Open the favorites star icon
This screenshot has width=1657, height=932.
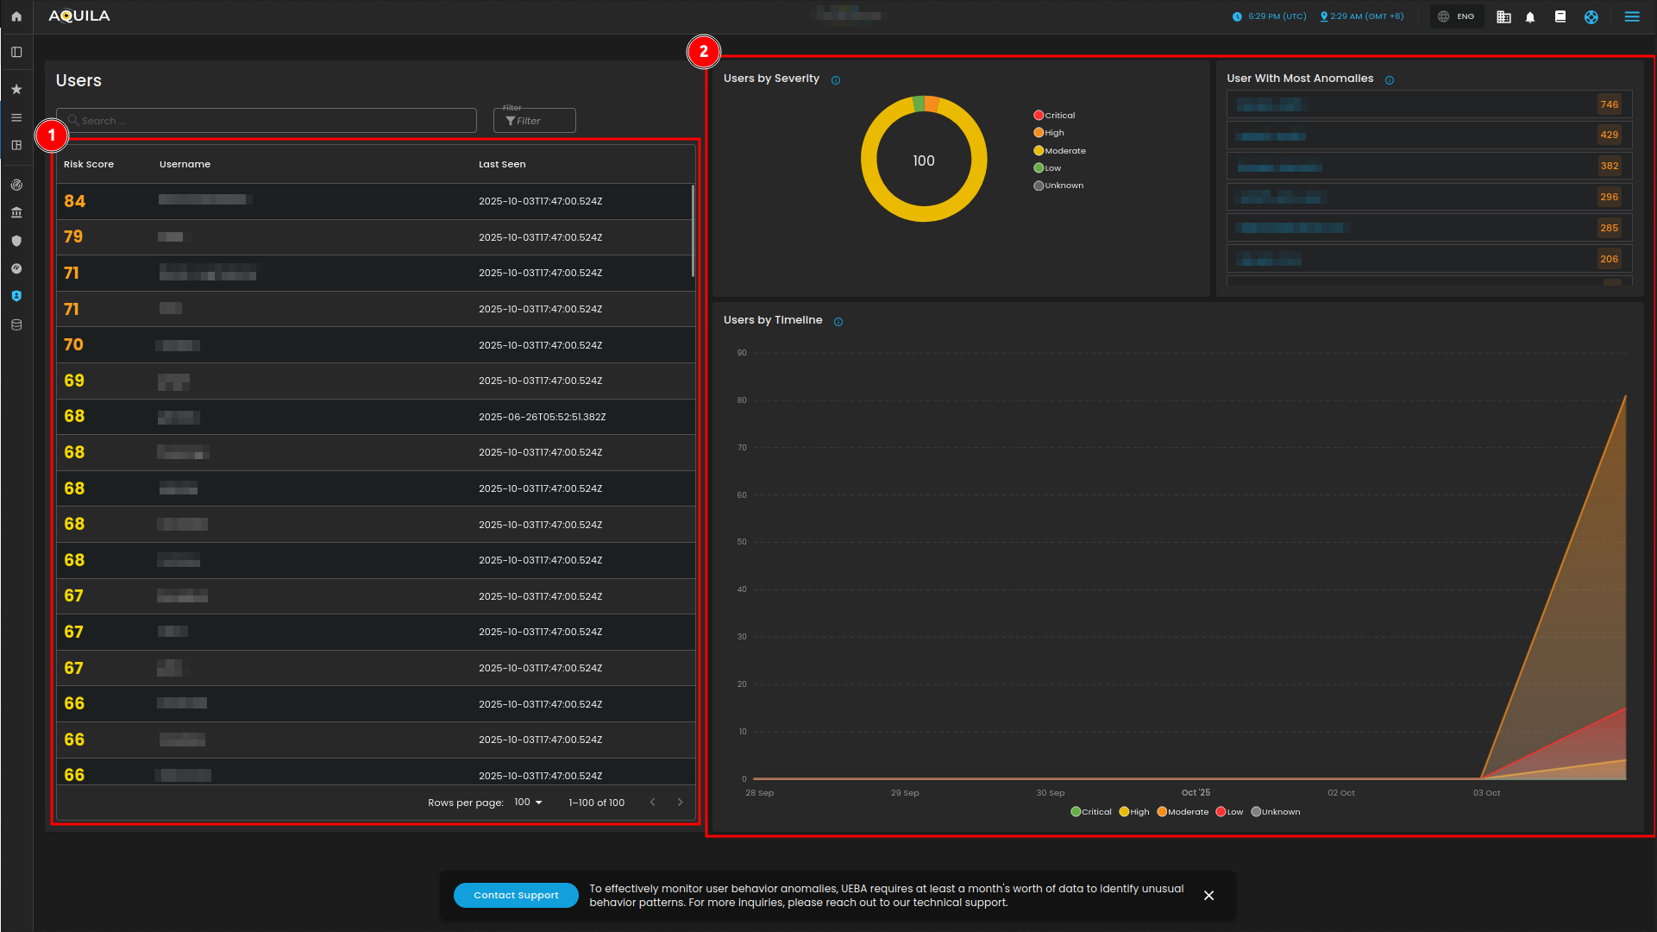coord(16,89)
